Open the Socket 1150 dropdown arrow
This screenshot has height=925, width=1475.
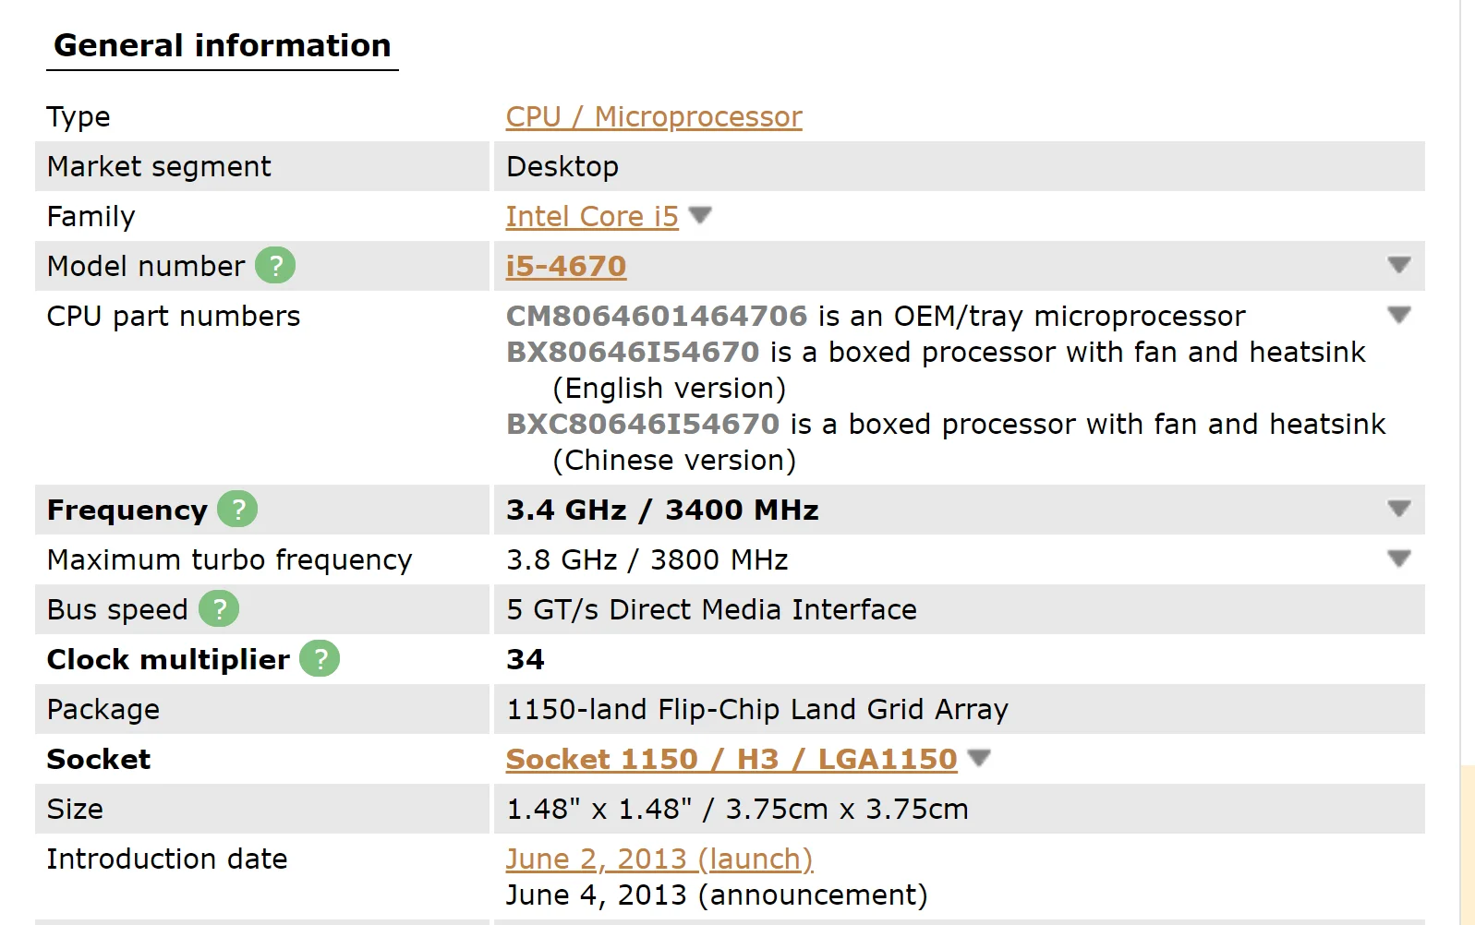point(979,758)
